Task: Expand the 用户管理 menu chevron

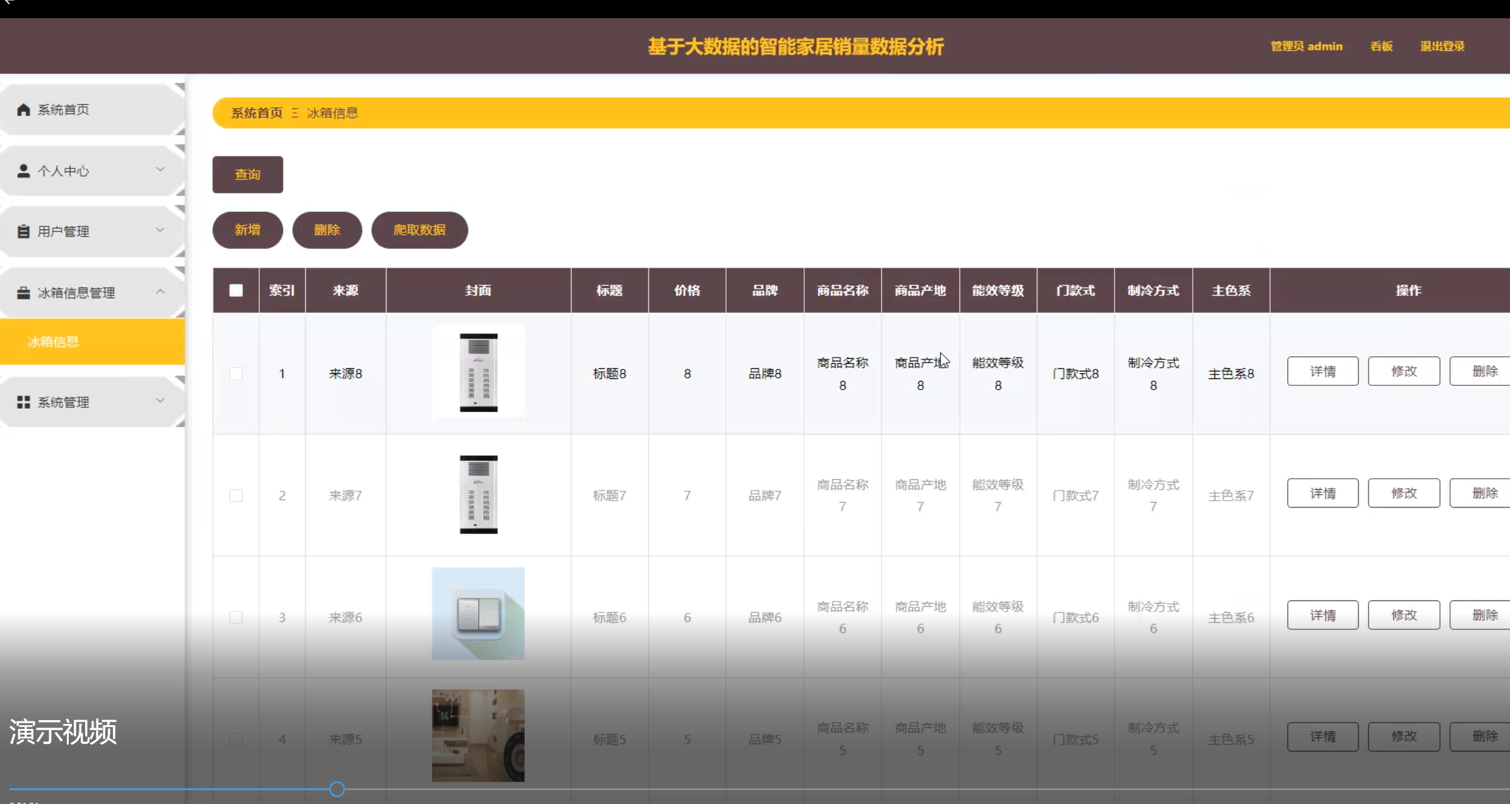Action: click(x=160, y=230)
